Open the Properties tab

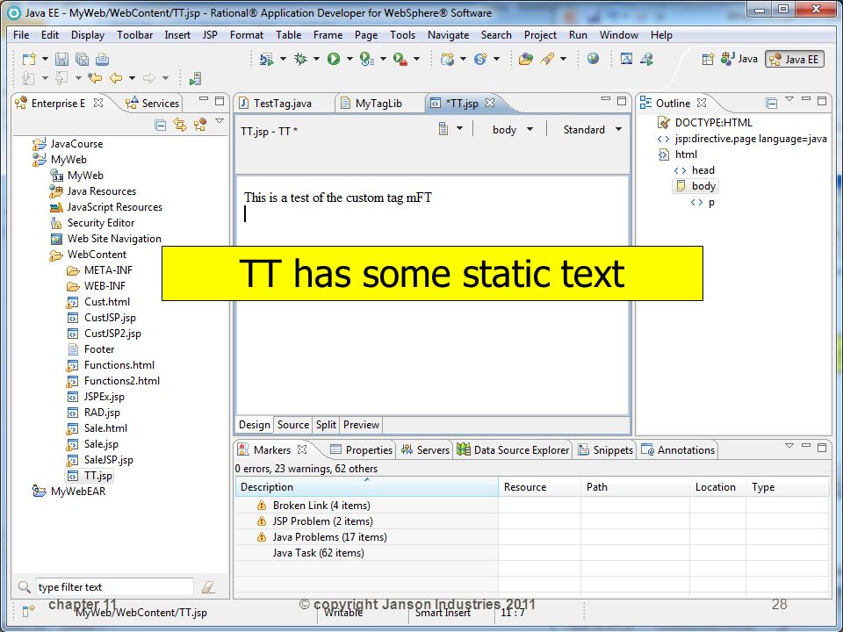click(x=361, y=449)
